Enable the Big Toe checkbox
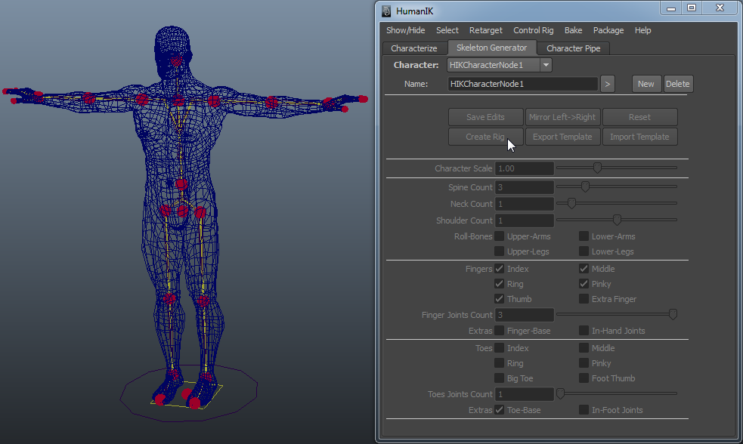Image resolution: width=743 pixels, height=444 pixels. point(500,378)
